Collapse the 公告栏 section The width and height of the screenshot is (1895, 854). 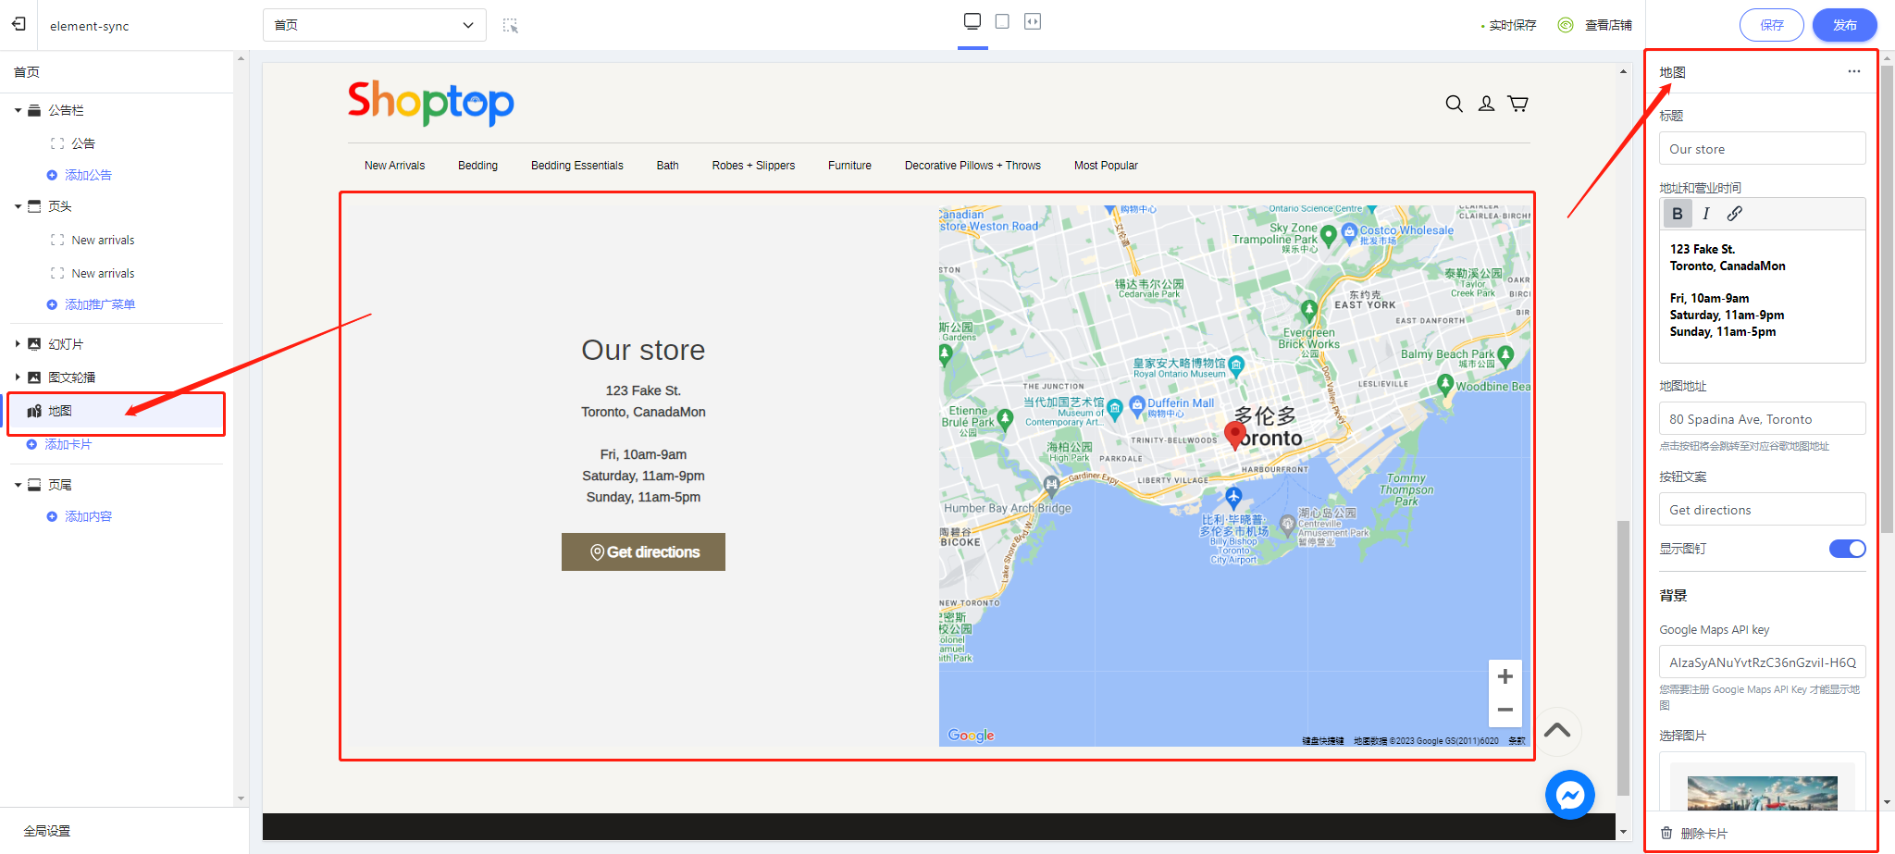click(18, 110)
